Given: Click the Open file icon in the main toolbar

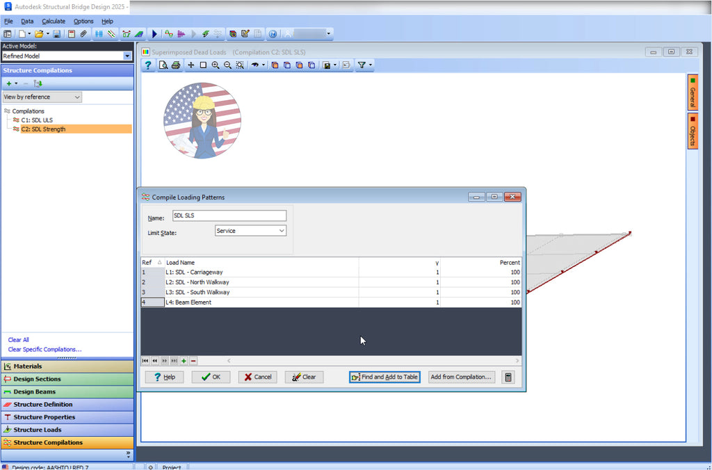Looking at the screenshot, I should [x=40, y=33].
